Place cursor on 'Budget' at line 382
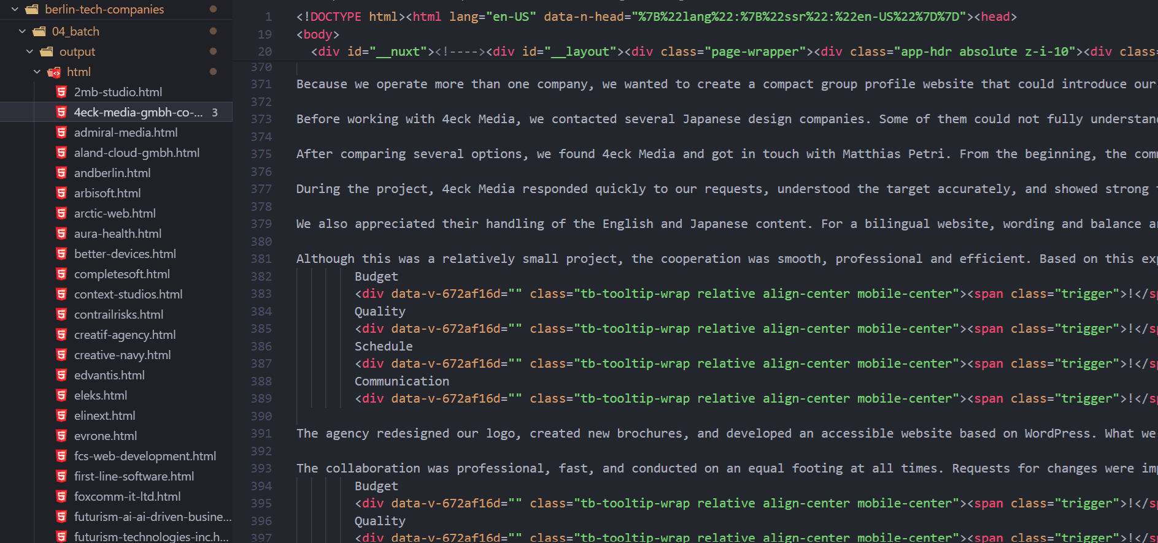 (x=376, y=276)
